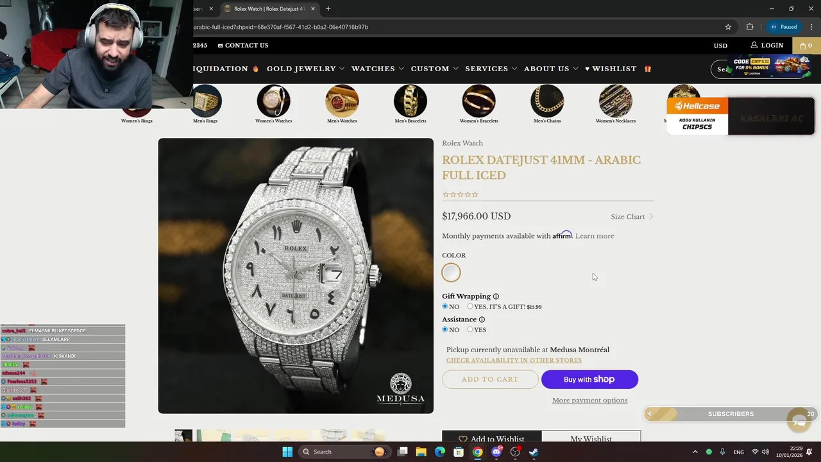Open the live chat bubble icon
821x462 pixels.
coord(799,420)
